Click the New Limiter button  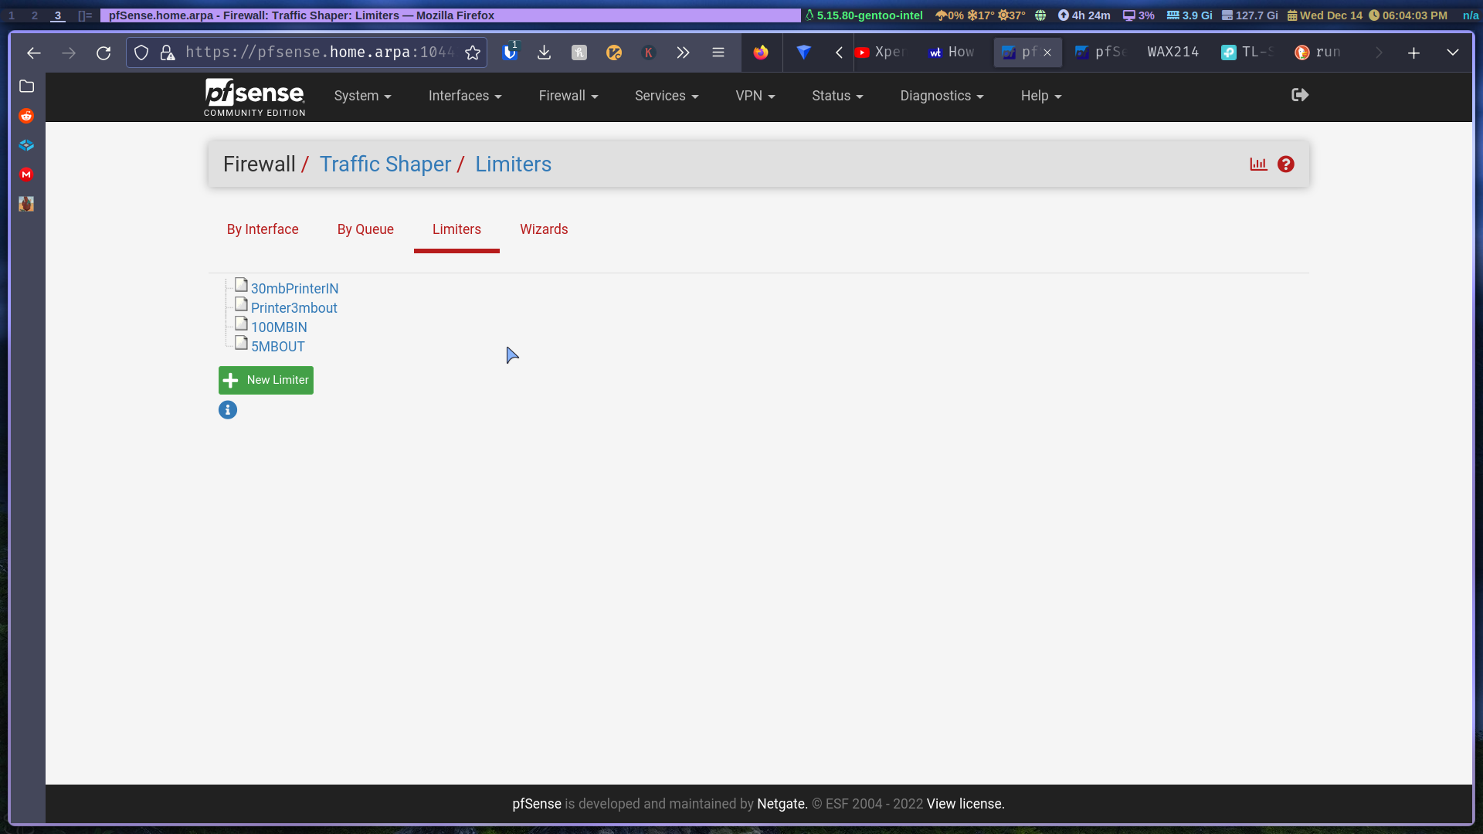pos(266,380)
